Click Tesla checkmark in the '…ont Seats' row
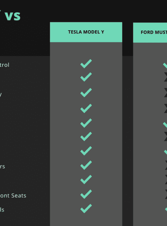 tap(86, 194)
